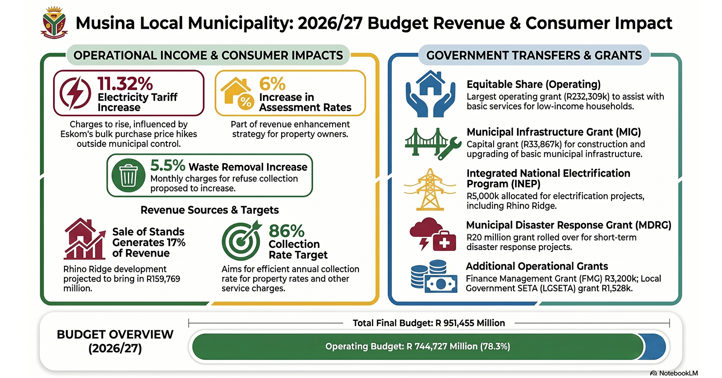Click 'Additional Operational Grants' heading
Viewport: 722px width, 378px height.
point(537,266)
